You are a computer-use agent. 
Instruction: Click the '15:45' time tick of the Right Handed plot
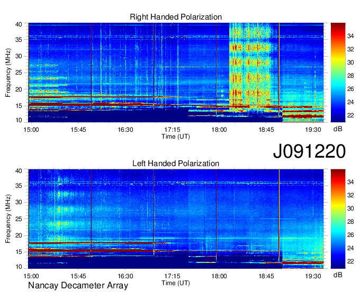coord(78,130)
